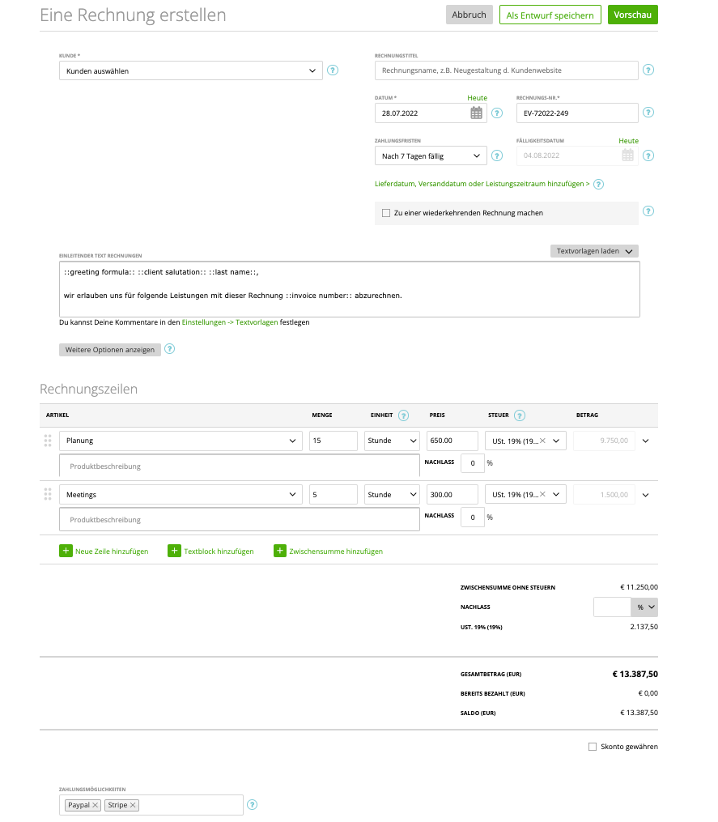718x822 pixels.
Task: Click the help icon beside Rechnungs-Nr. field
Action: click(x=648, y=113)
